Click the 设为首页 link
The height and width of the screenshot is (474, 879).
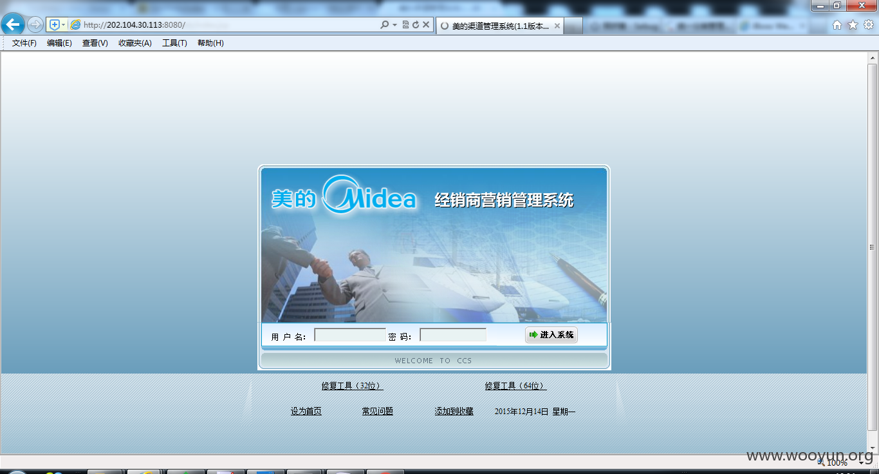(306, 411)
